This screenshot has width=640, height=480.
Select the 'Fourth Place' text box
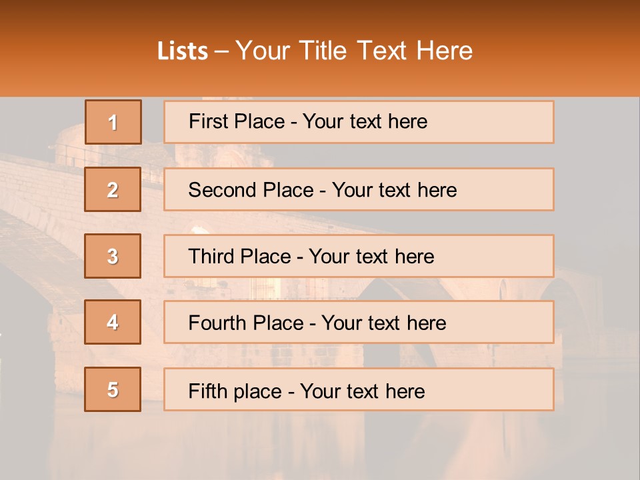[x=359, y=323]
